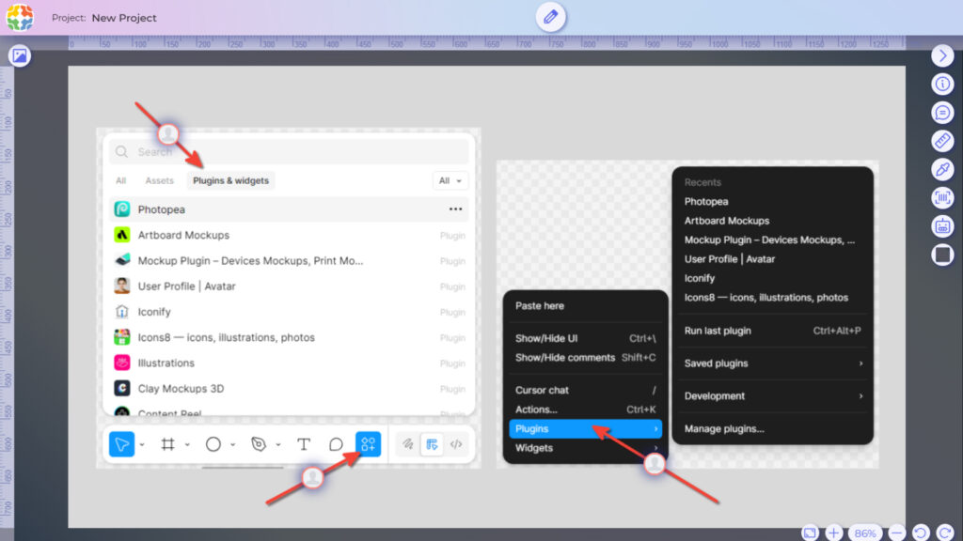Choose Actions... in context menu

[x=585, y=410]
